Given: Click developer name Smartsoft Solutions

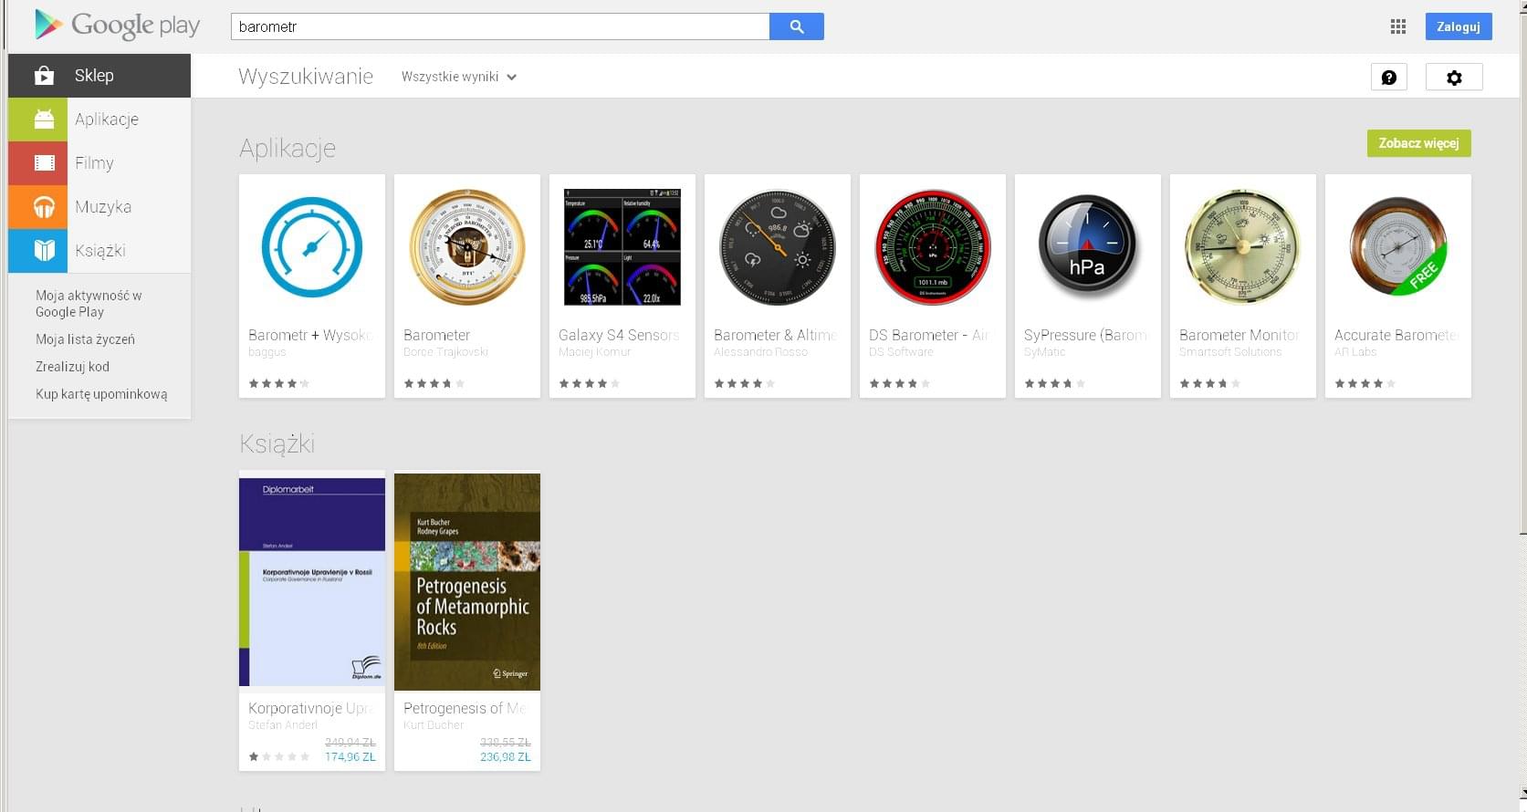Looking at the screenshot, I should [1230, 352].
